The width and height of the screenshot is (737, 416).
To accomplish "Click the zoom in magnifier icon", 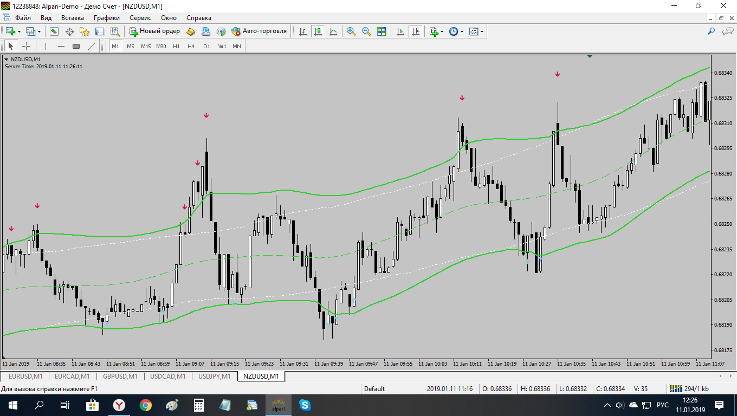I will tap(351, 31).
